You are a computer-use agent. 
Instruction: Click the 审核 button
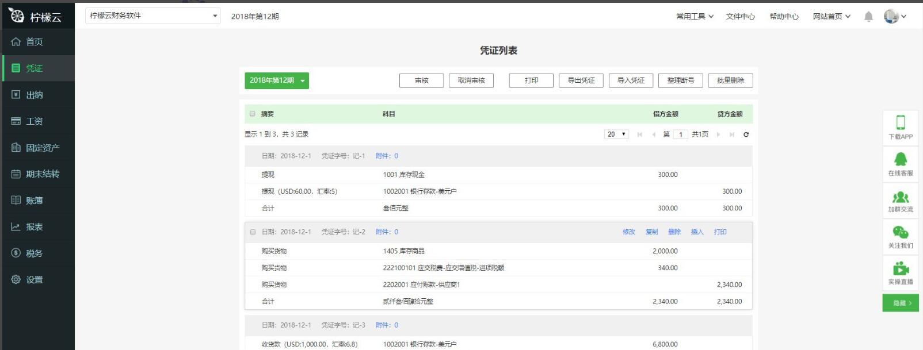tap(422, 80)
